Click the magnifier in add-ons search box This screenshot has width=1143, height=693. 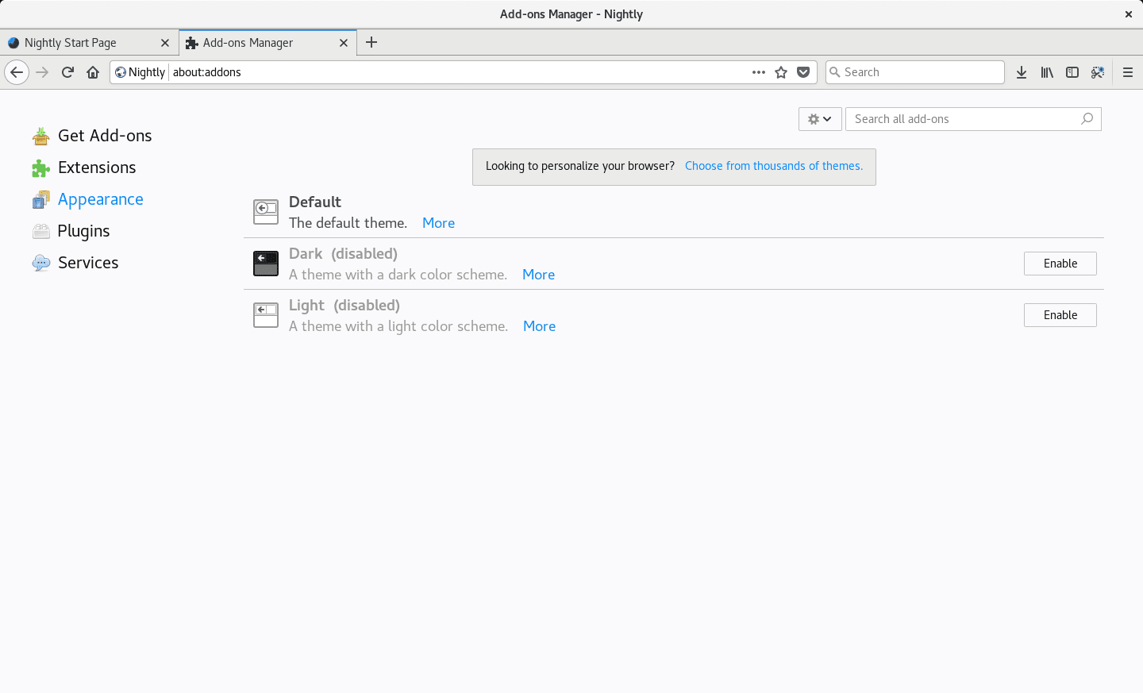[1087, 119]
